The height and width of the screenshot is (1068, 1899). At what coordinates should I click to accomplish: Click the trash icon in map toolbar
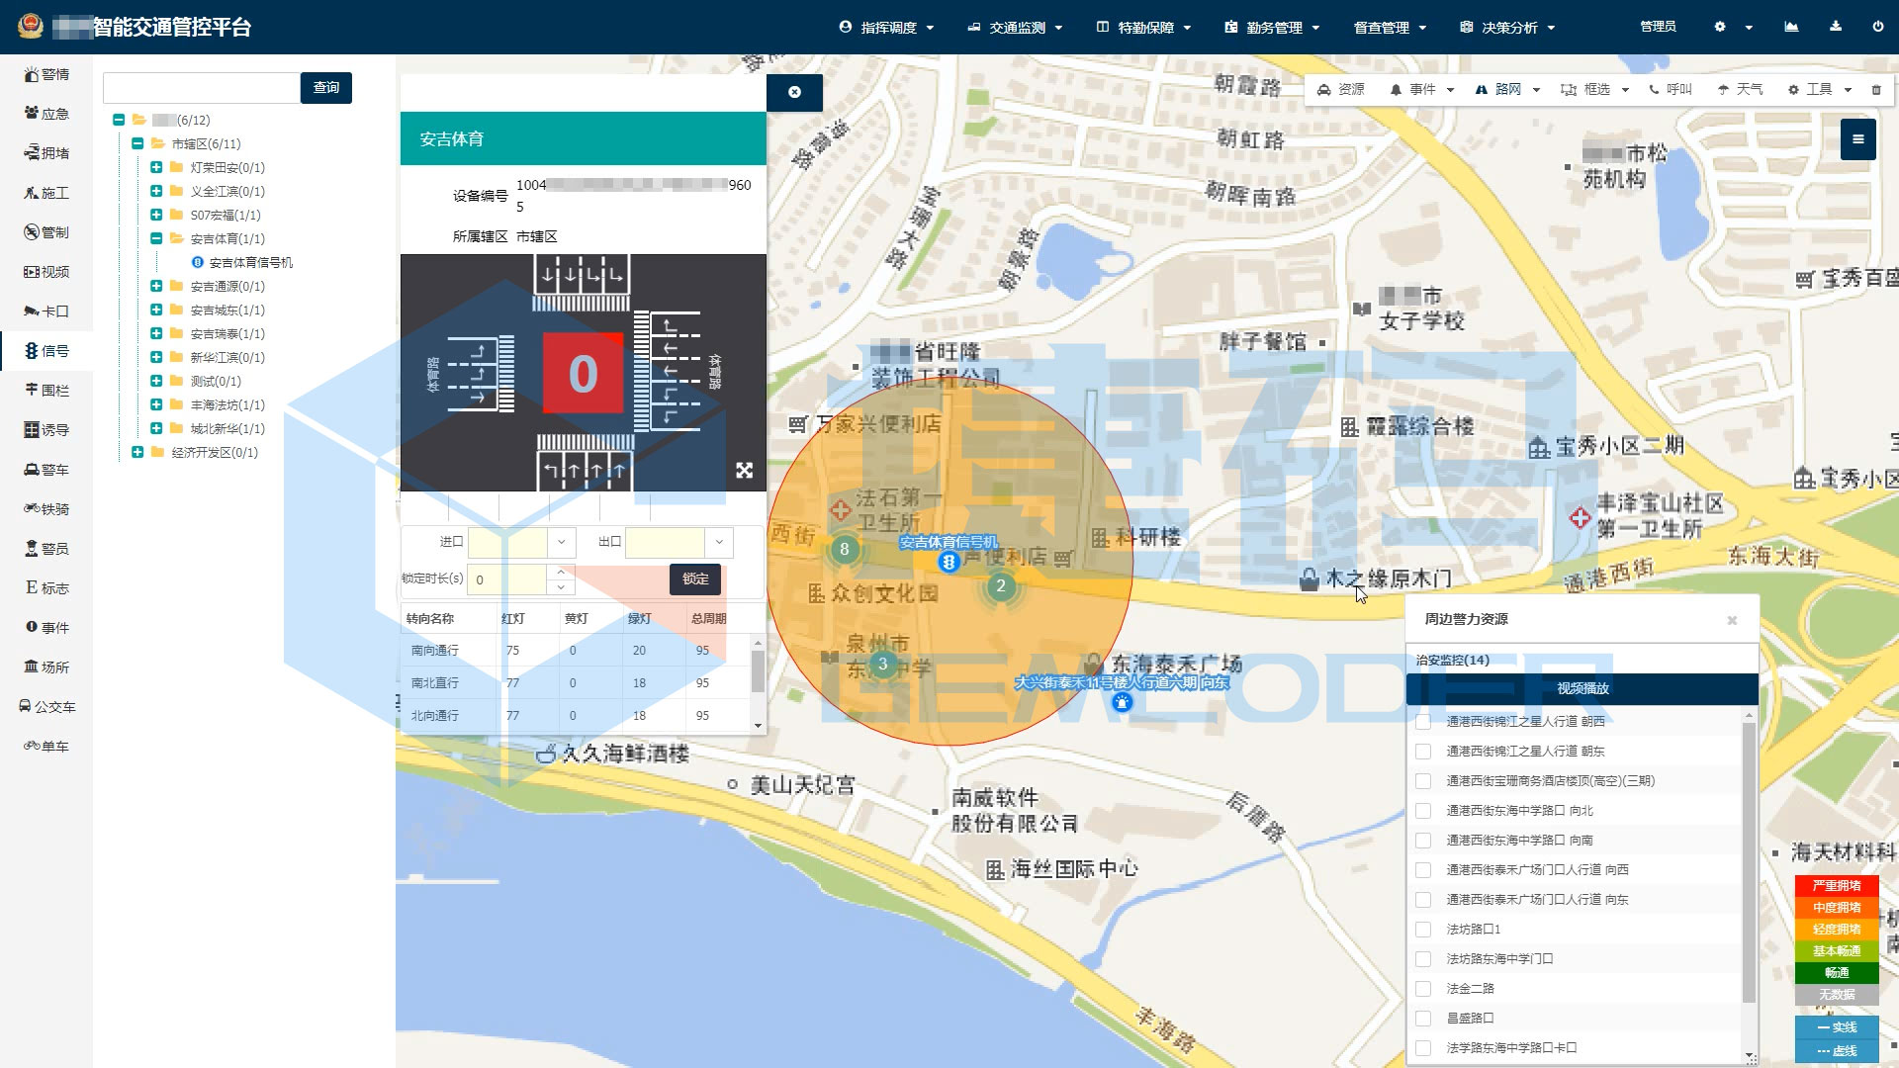point(1876,90)
